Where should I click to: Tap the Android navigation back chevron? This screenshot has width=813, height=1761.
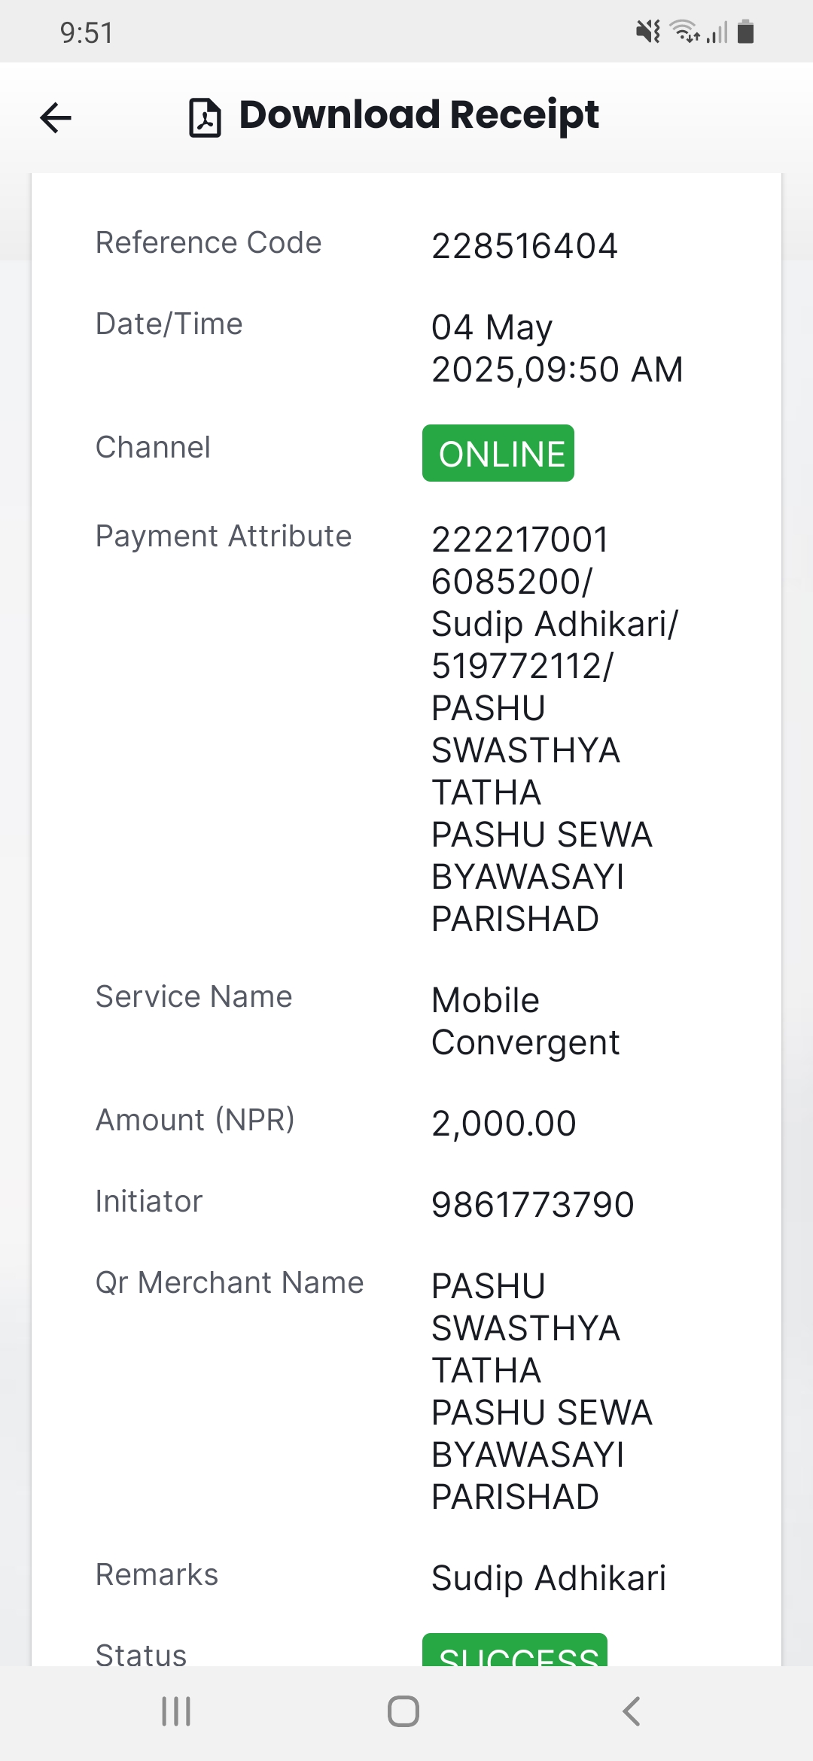(632, 1711)
